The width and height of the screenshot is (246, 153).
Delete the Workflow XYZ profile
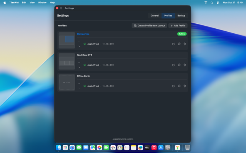(x=184, y=65)
